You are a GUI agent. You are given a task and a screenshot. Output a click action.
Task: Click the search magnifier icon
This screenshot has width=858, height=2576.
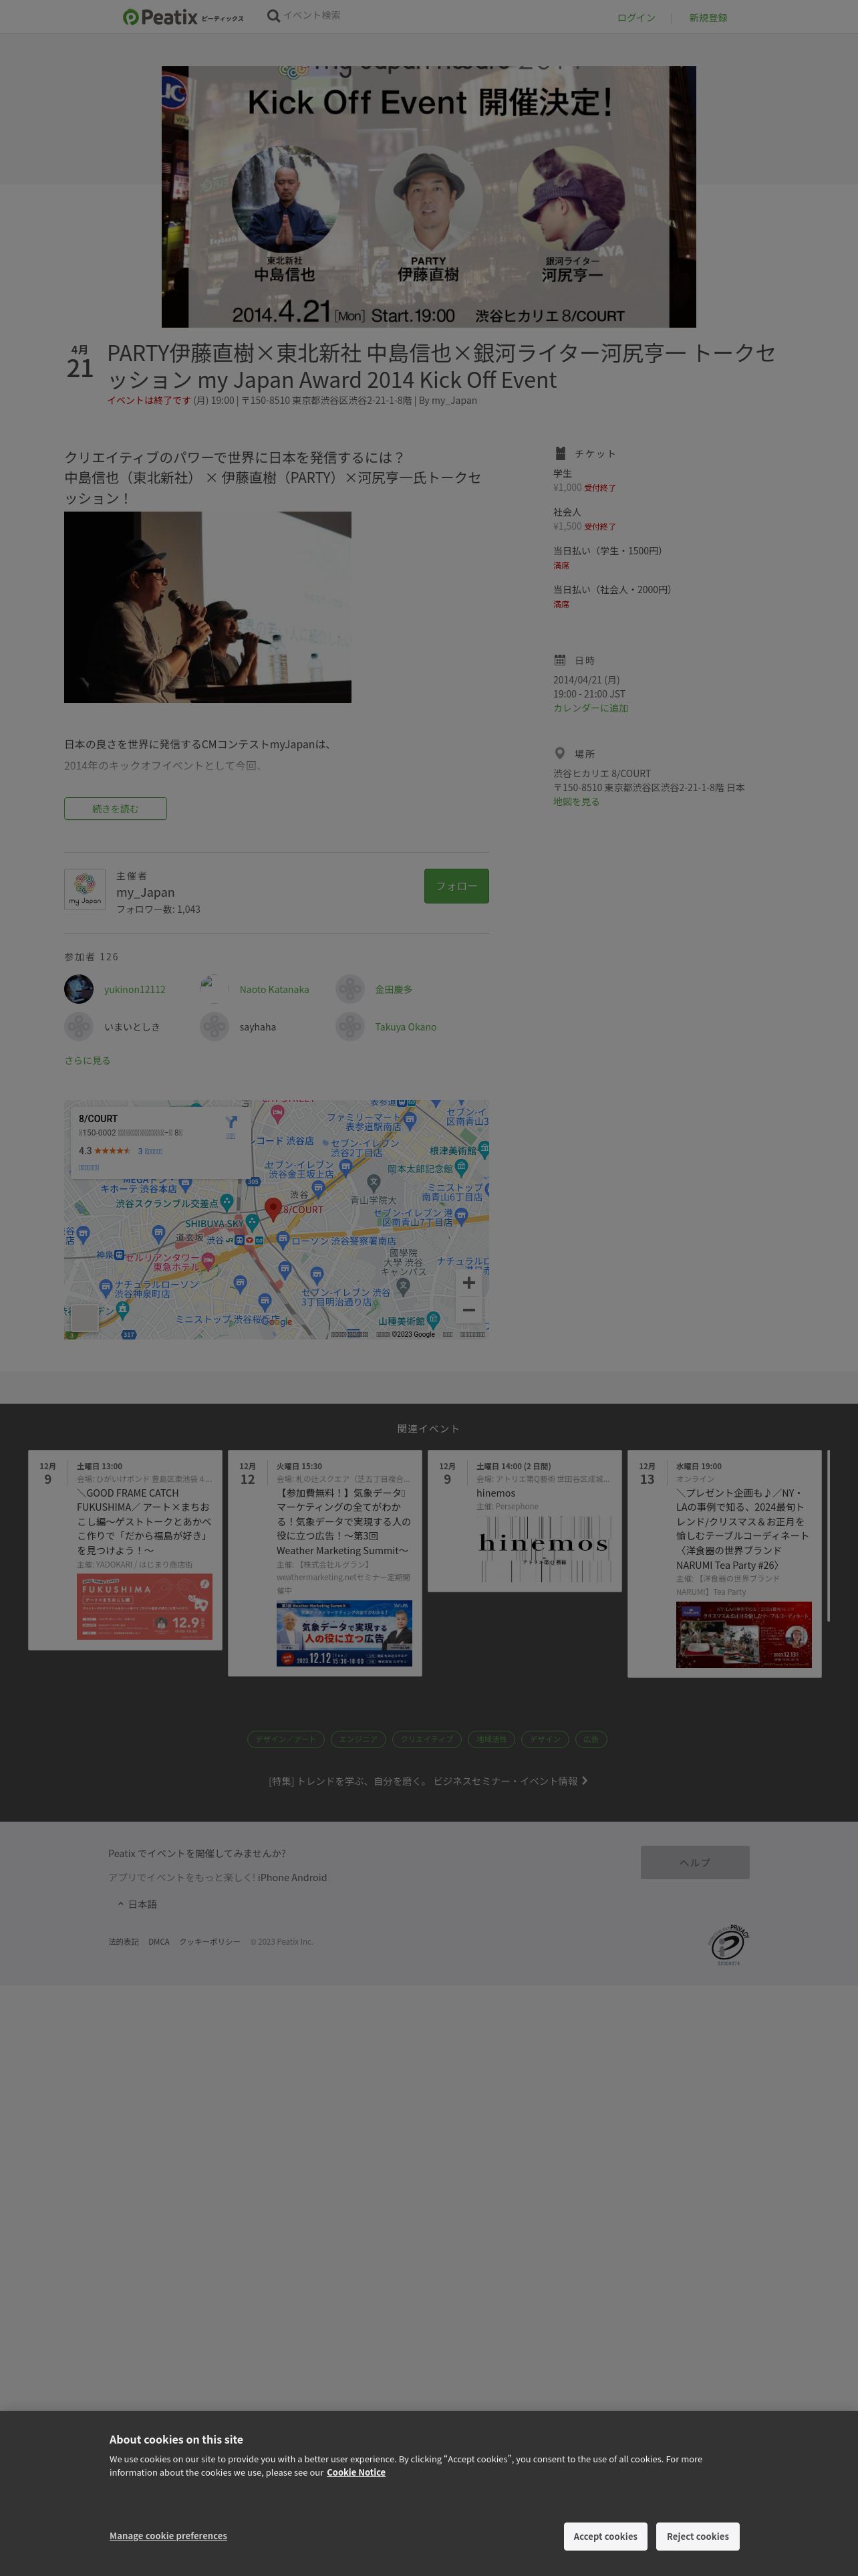pos(273,16)
